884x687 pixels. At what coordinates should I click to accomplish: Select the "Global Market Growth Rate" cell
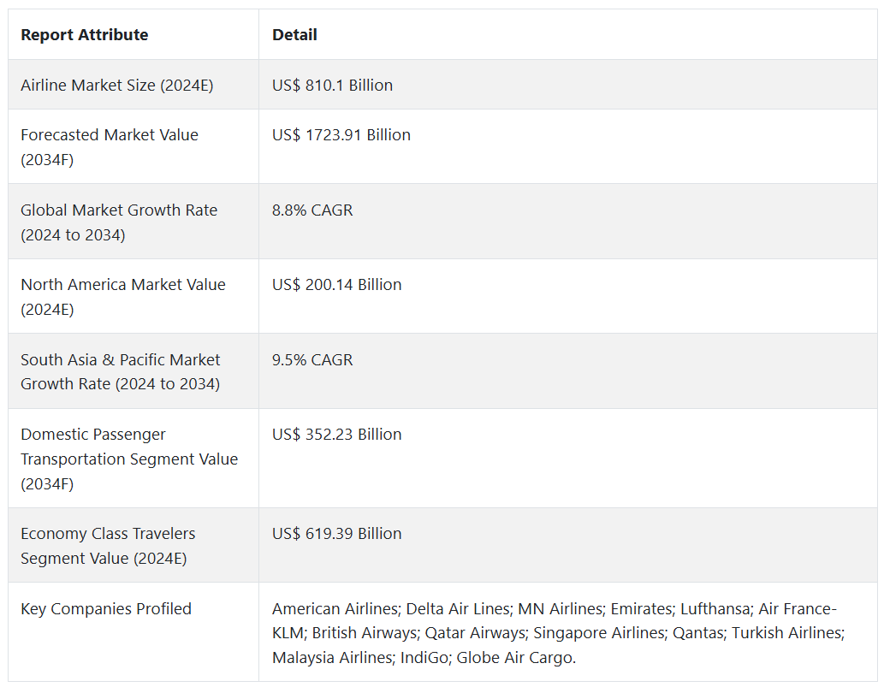119,222
